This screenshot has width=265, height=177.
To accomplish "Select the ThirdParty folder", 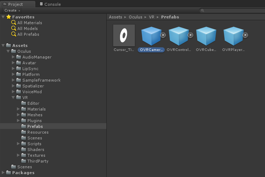I will click(x=38, y=161).
